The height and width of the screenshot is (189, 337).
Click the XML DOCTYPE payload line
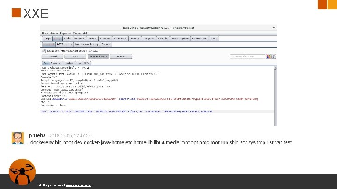click(x=126, y=112)
